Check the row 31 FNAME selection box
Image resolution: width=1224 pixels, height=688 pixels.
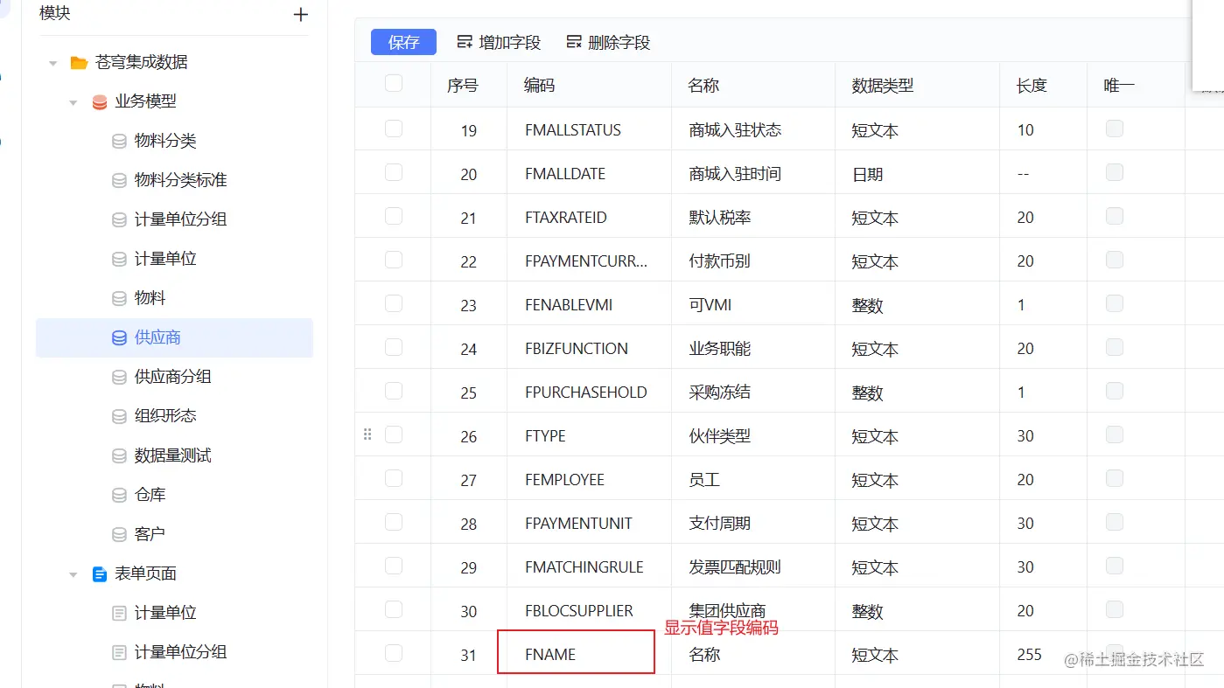tap(394, 653)
